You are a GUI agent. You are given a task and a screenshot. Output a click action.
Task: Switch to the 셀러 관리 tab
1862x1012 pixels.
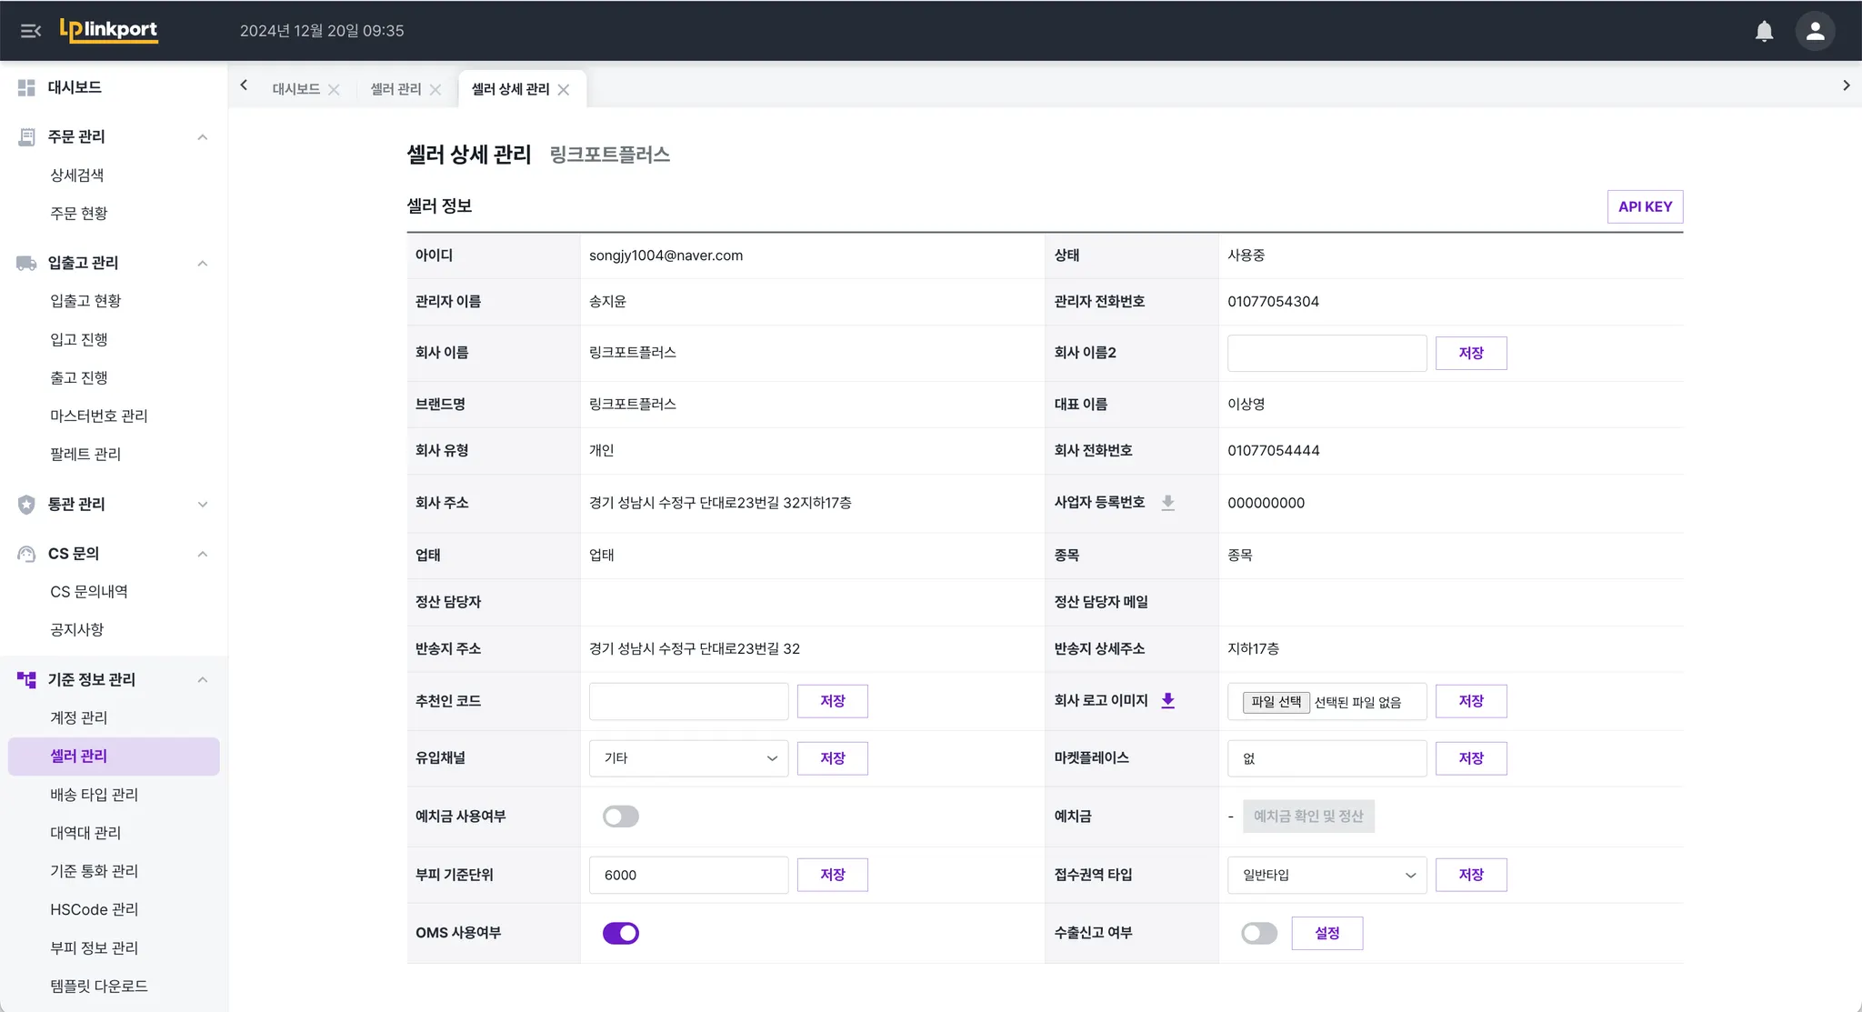tap(395, 89)
